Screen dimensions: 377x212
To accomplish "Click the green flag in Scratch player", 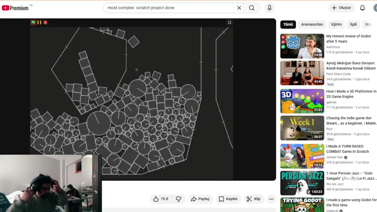I will tap(33, 22).
